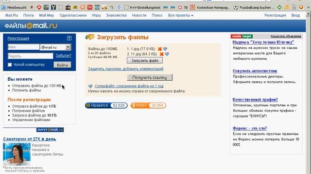Open the tiger face bookmark icon
Viewport: 311px width, 174px height.
coord(104,8)
